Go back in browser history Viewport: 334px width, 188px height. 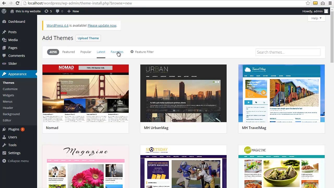(x=4, y=3)
